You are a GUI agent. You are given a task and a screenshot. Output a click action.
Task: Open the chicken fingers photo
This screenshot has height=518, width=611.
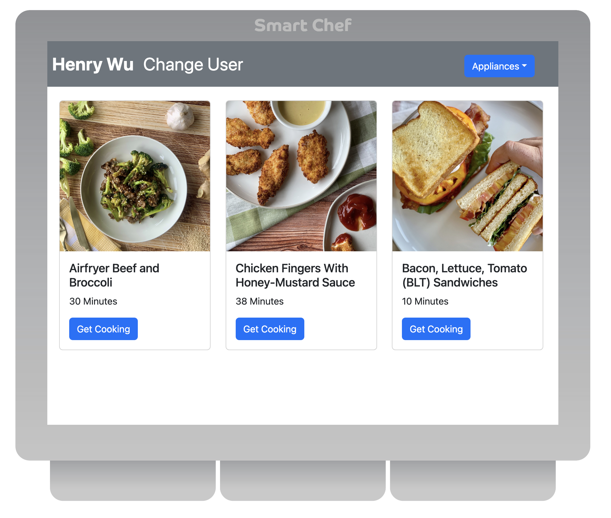pos(301,176)
